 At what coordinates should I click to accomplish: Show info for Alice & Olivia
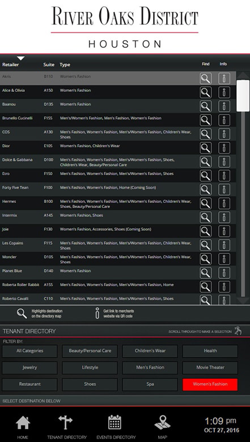[224, 92]
